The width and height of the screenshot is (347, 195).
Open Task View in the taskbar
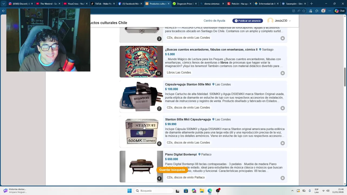click(178, 191)
